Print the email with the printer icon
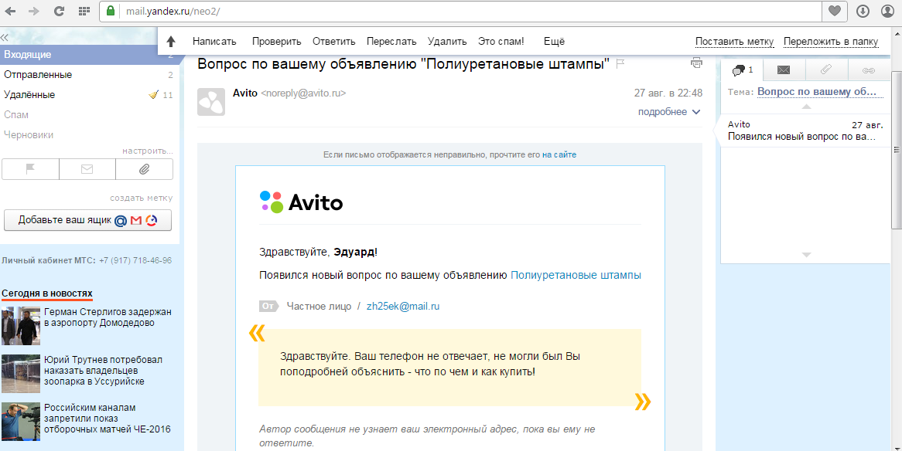 (697, 63)
